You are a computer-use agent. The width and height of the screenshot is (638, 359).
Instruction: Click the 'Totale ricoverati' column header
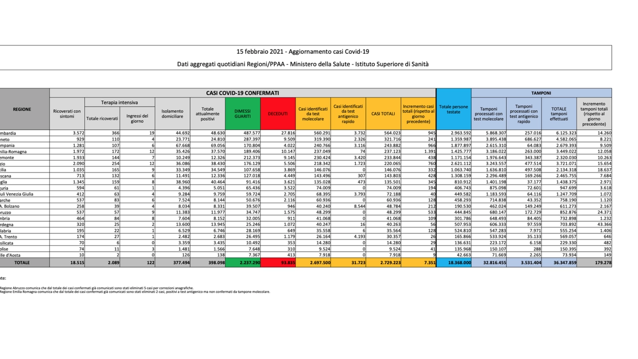[102, 119]
